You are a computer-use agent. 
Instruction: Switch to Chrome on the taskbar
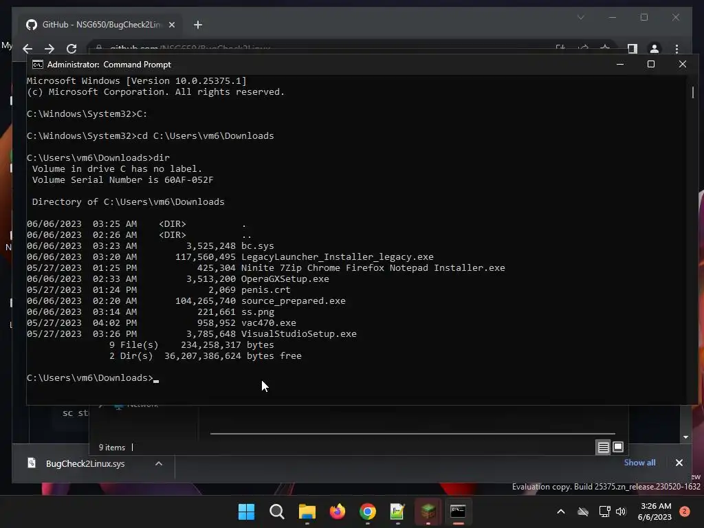tap(367, 511)
